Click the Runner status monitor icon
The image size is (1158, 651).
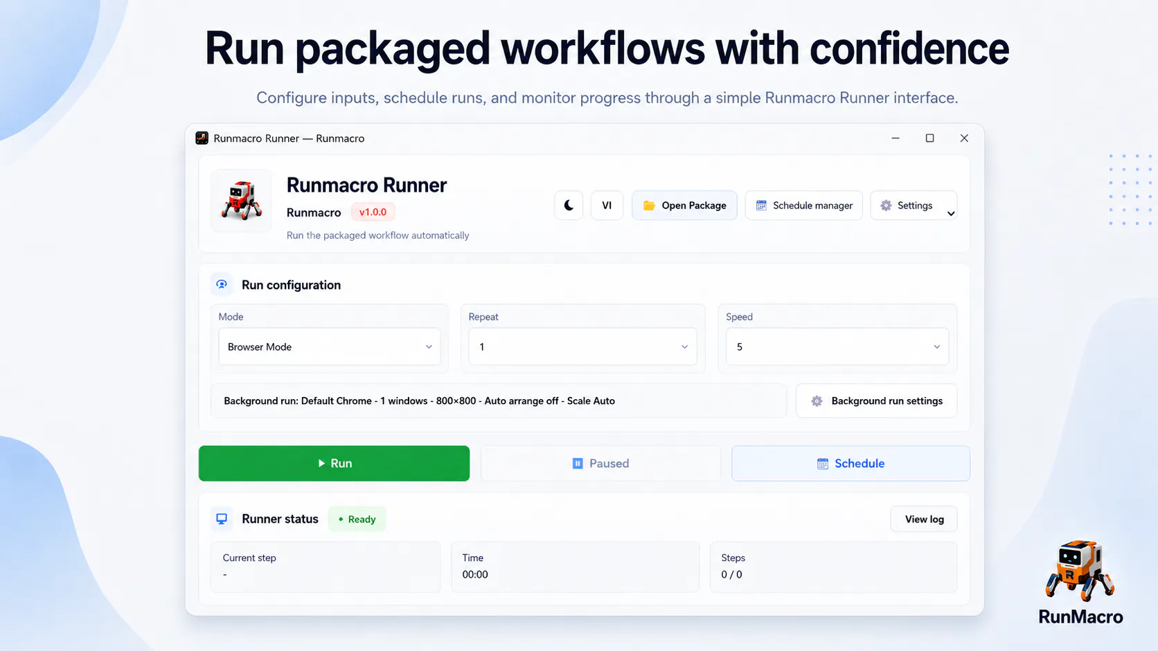click(x=222, y=519)
